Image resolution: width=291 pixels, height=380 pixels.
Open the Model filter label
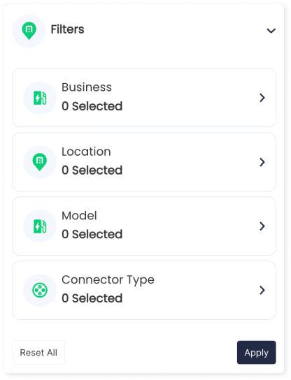coord(79,216)
